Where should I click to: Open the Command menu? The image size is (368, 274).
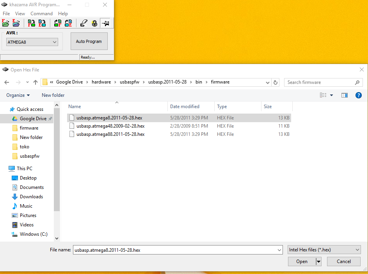coord(41,13)
